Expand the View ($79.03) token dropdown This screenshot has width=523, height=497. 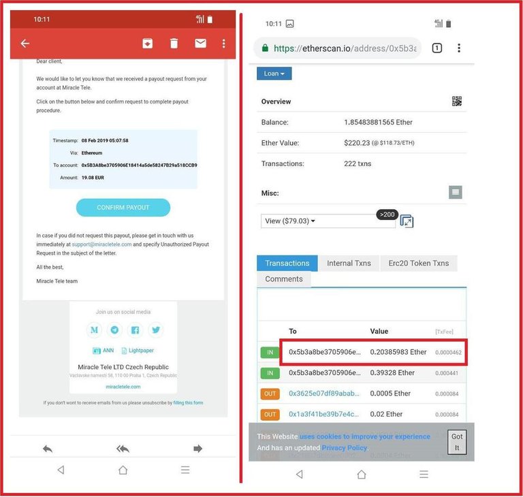pyautogui.click(x=328, y=221)
